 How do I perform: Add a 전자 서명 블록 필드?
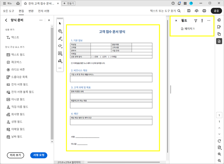20,92
